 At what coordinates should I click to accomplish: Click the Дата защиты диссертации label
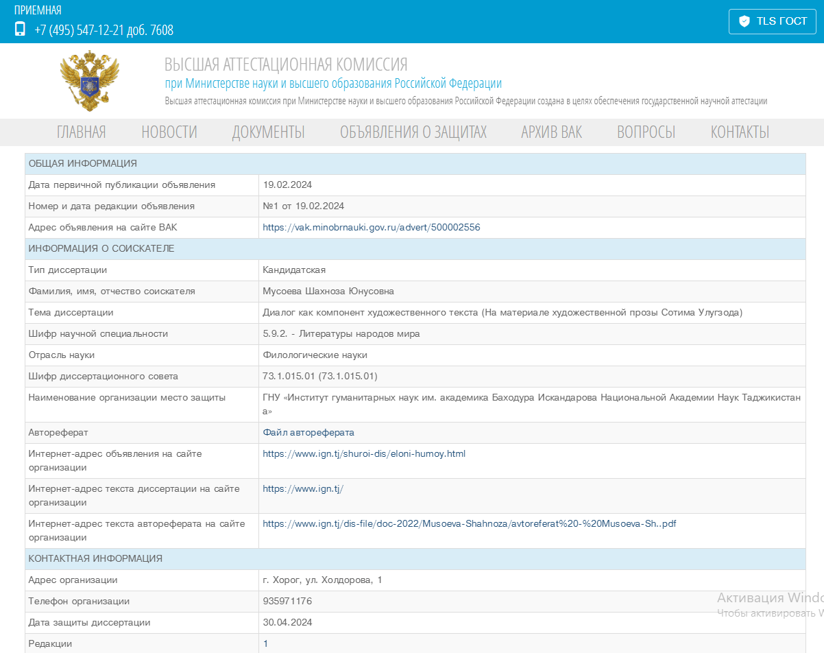click(x=89, y=623)
